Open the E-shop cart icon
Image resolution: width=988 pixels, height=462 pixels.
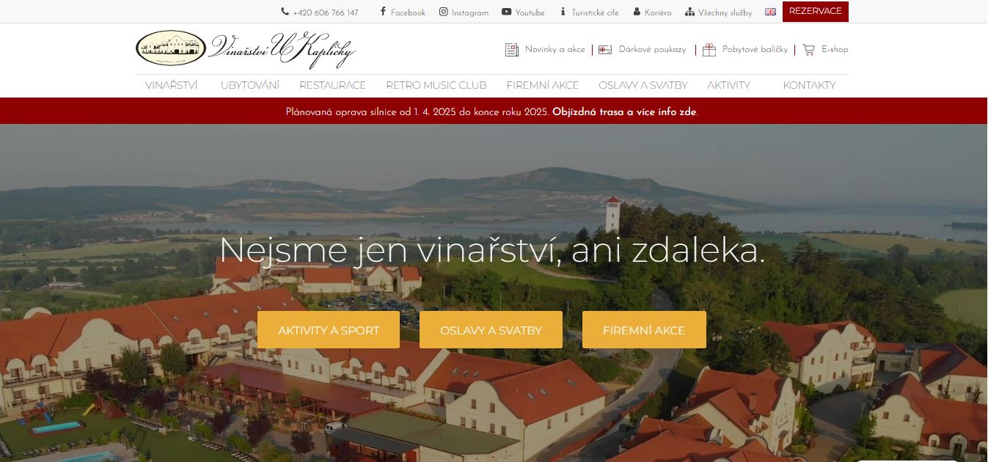[x=808, y=50]
